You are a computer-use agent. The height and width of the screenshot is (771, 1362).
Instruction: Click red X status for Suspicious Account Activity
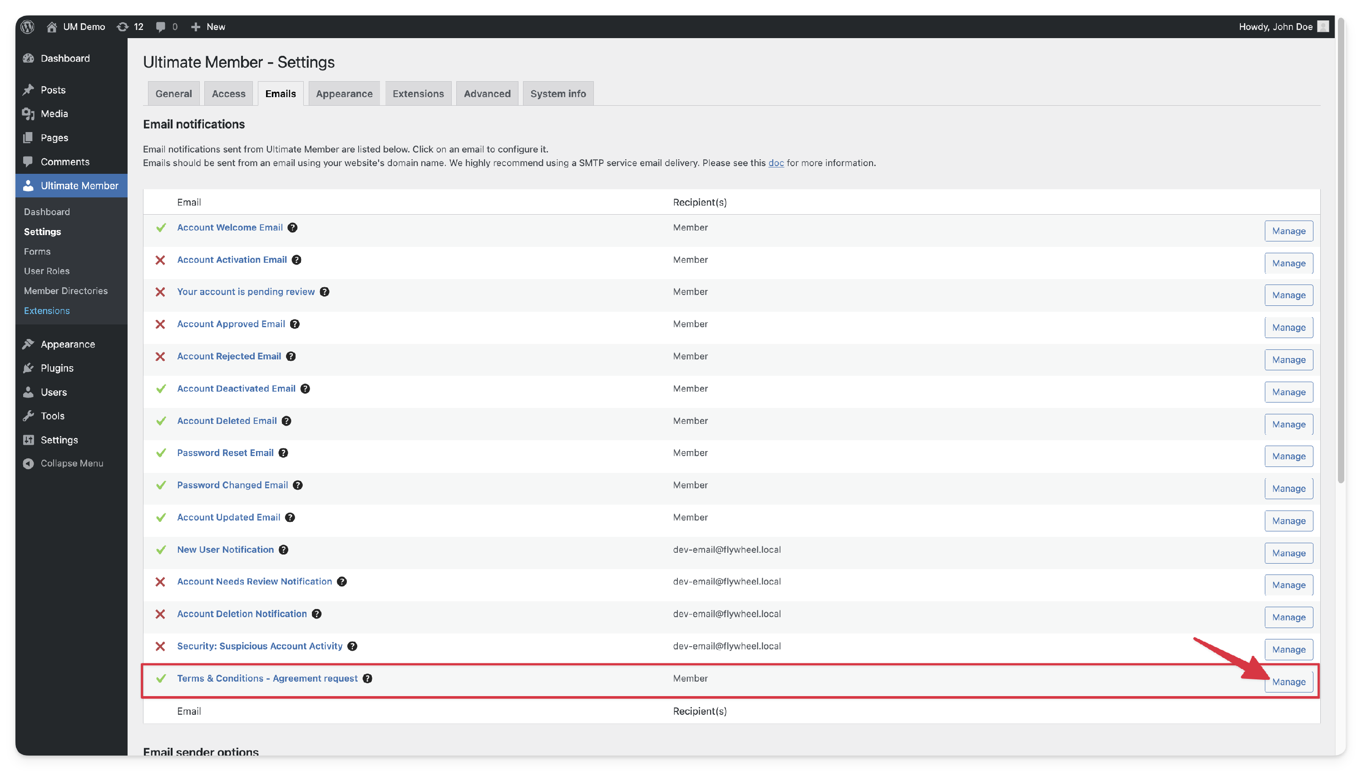[x=160, y=646]
